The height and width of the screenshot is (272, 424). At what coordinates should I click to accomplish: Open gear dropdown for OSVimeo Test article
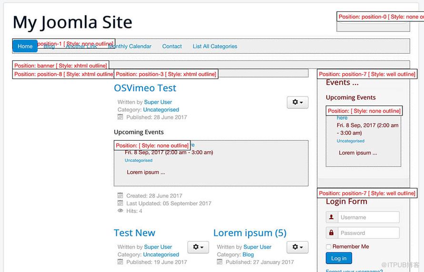pyautogui.click(x=297, y=102)
